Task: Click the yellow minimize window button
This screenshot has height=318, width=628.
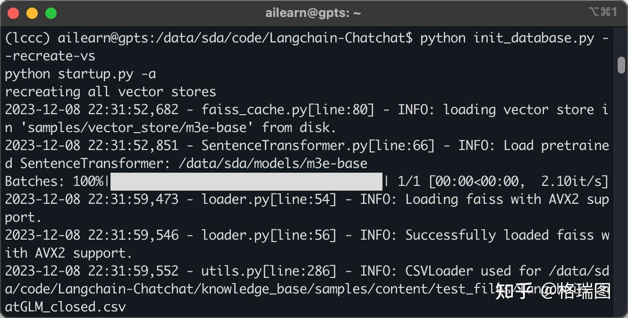Action: coord(32,13)
